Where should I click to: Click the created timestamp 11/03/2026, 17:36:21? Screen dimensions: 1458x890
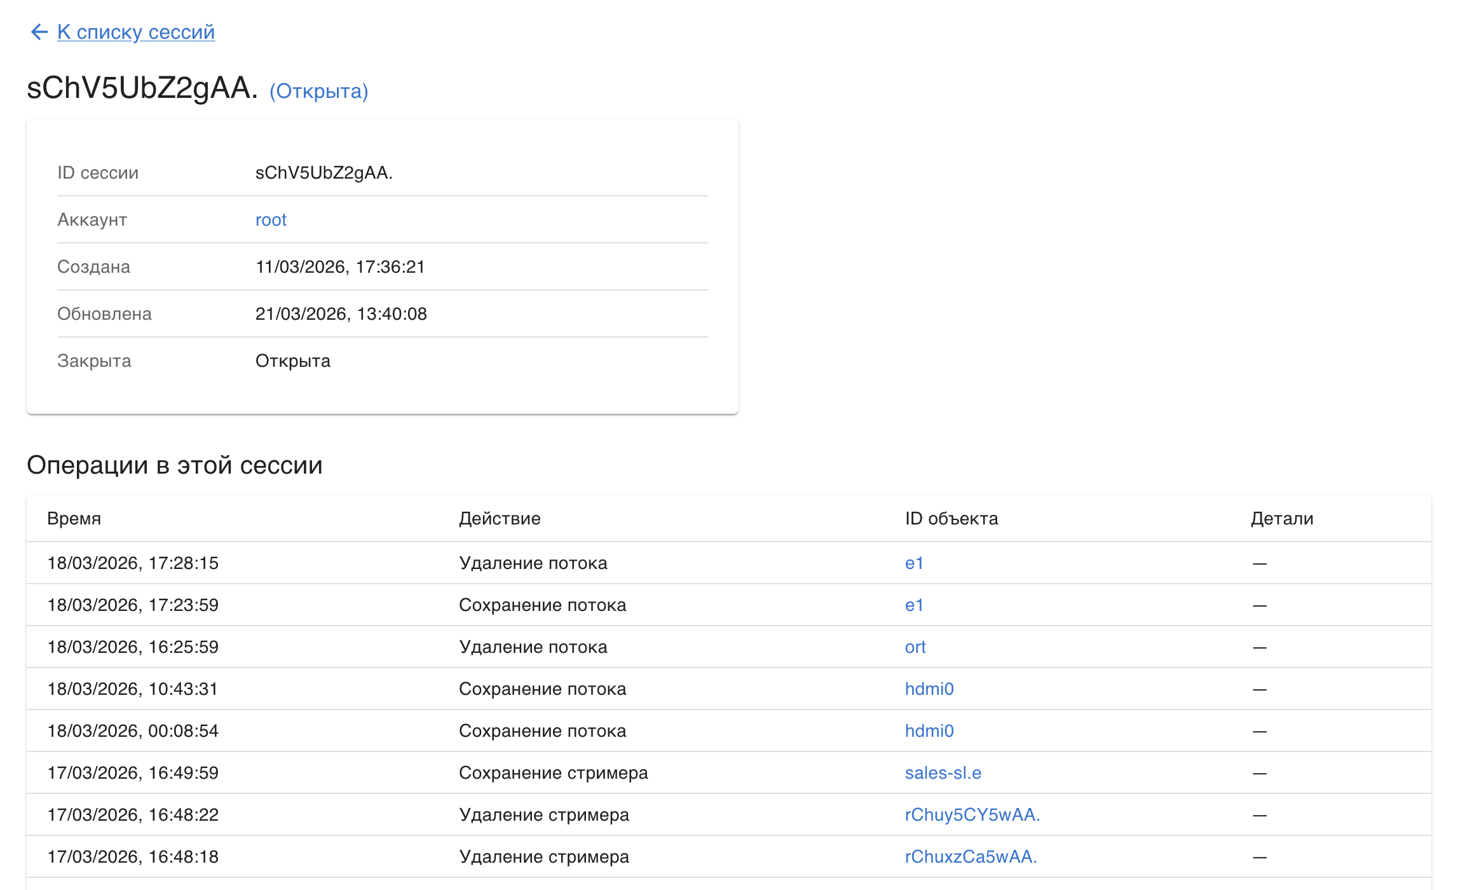(340, 267)
